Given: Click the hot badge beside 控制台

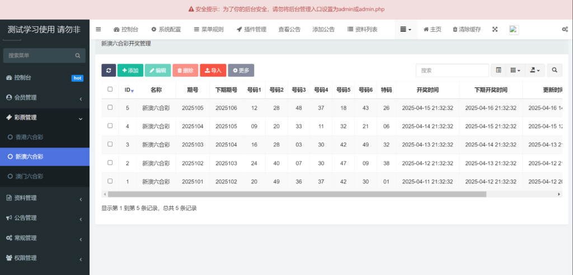Looking at the screenshot, I should point(77,78).
